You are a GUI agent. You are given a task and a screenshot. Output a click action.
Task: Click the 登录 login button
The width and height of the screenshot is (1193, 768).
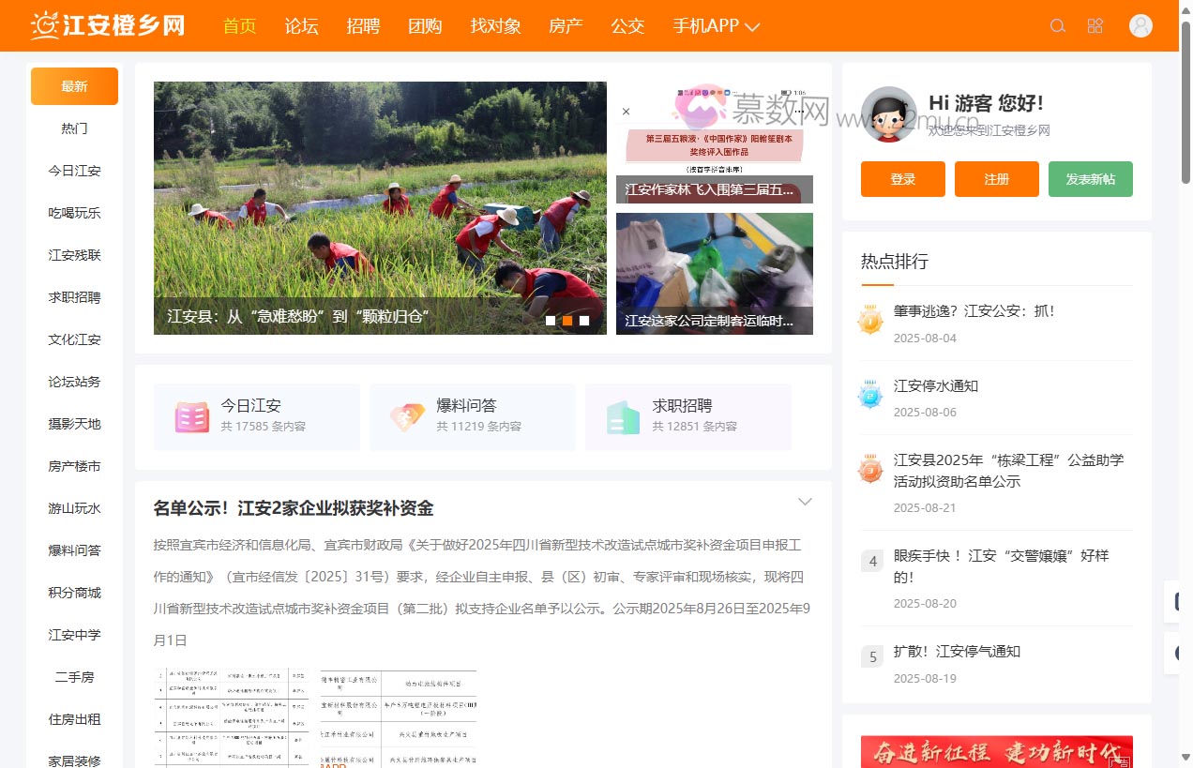tap(902, 179)
